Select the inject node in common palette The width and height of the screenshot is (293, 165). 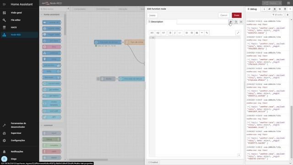[52, 133]
